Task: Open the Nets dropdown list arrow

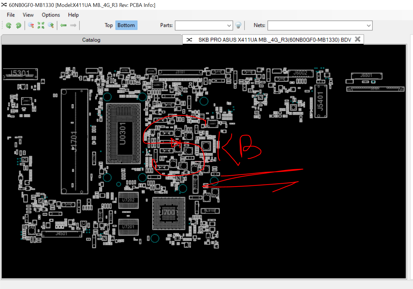Action: point(369,26)
